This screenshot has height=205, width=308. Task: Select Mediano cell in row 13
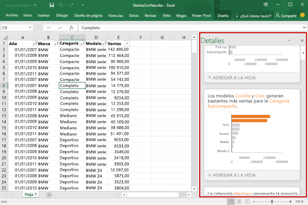[72, 116]
